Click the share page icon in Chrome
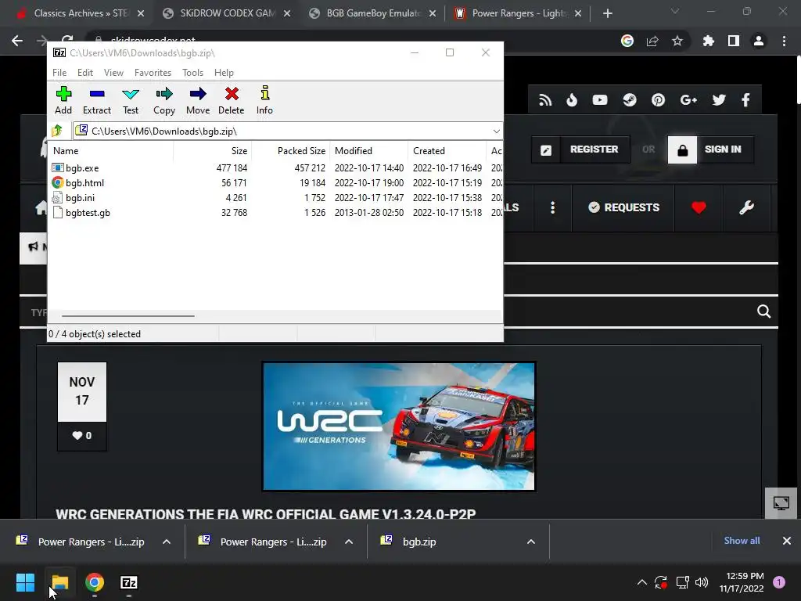This screenshot has width=801, height=601. pos(652,41)
